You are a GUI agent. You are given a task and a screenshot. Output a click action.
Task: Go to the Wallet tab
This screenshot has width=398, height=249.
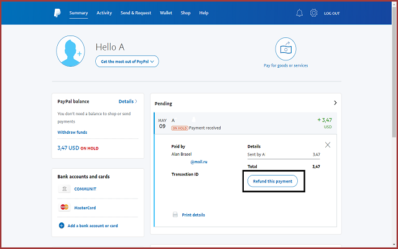[x=166, y=13]
